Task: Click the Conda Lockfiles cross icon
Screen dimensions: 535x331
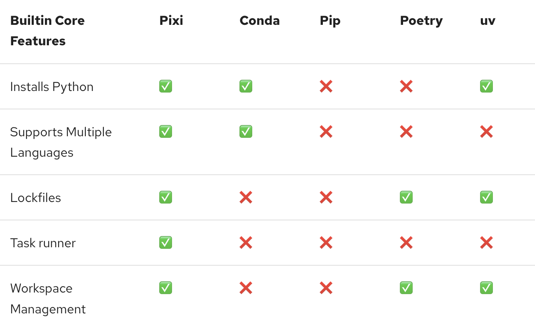Action: click(246, 197)
